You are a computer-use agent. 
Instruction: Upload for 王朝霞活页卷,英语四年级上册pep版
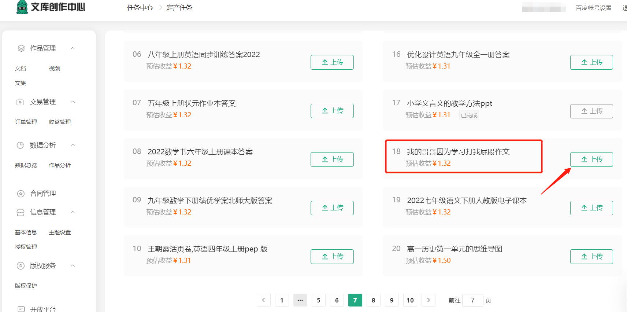[332, 257]
